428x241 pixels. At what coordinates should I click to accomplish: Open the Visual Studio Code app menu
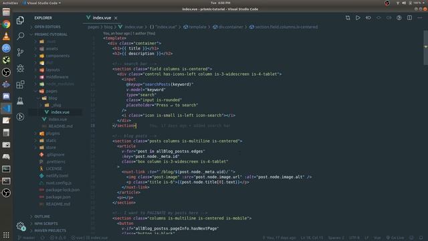tap(42, 3)
